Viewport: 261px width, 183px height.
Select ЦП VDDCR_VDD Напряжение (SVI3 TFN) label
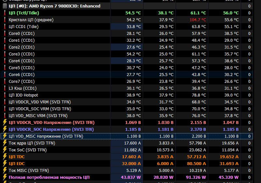click(x=51, y=123)
